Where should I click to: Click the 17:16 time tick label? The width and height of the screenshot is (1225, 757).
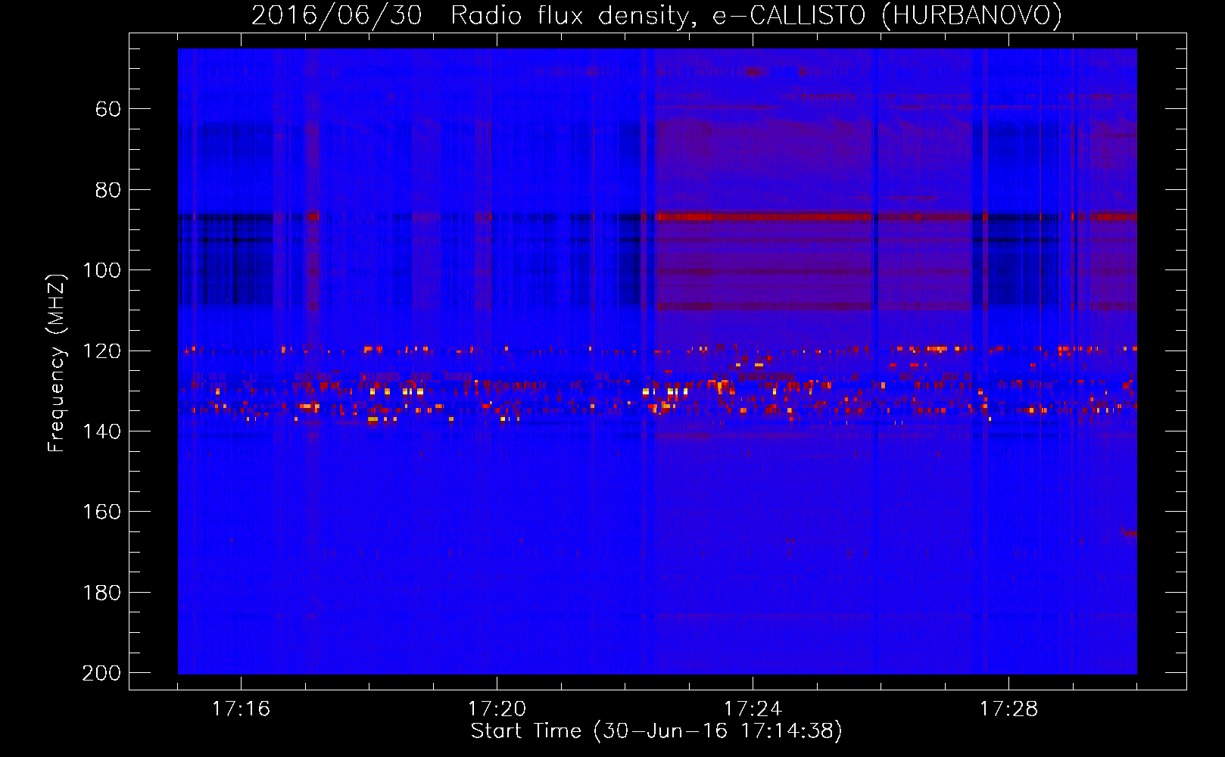(241, 709)
